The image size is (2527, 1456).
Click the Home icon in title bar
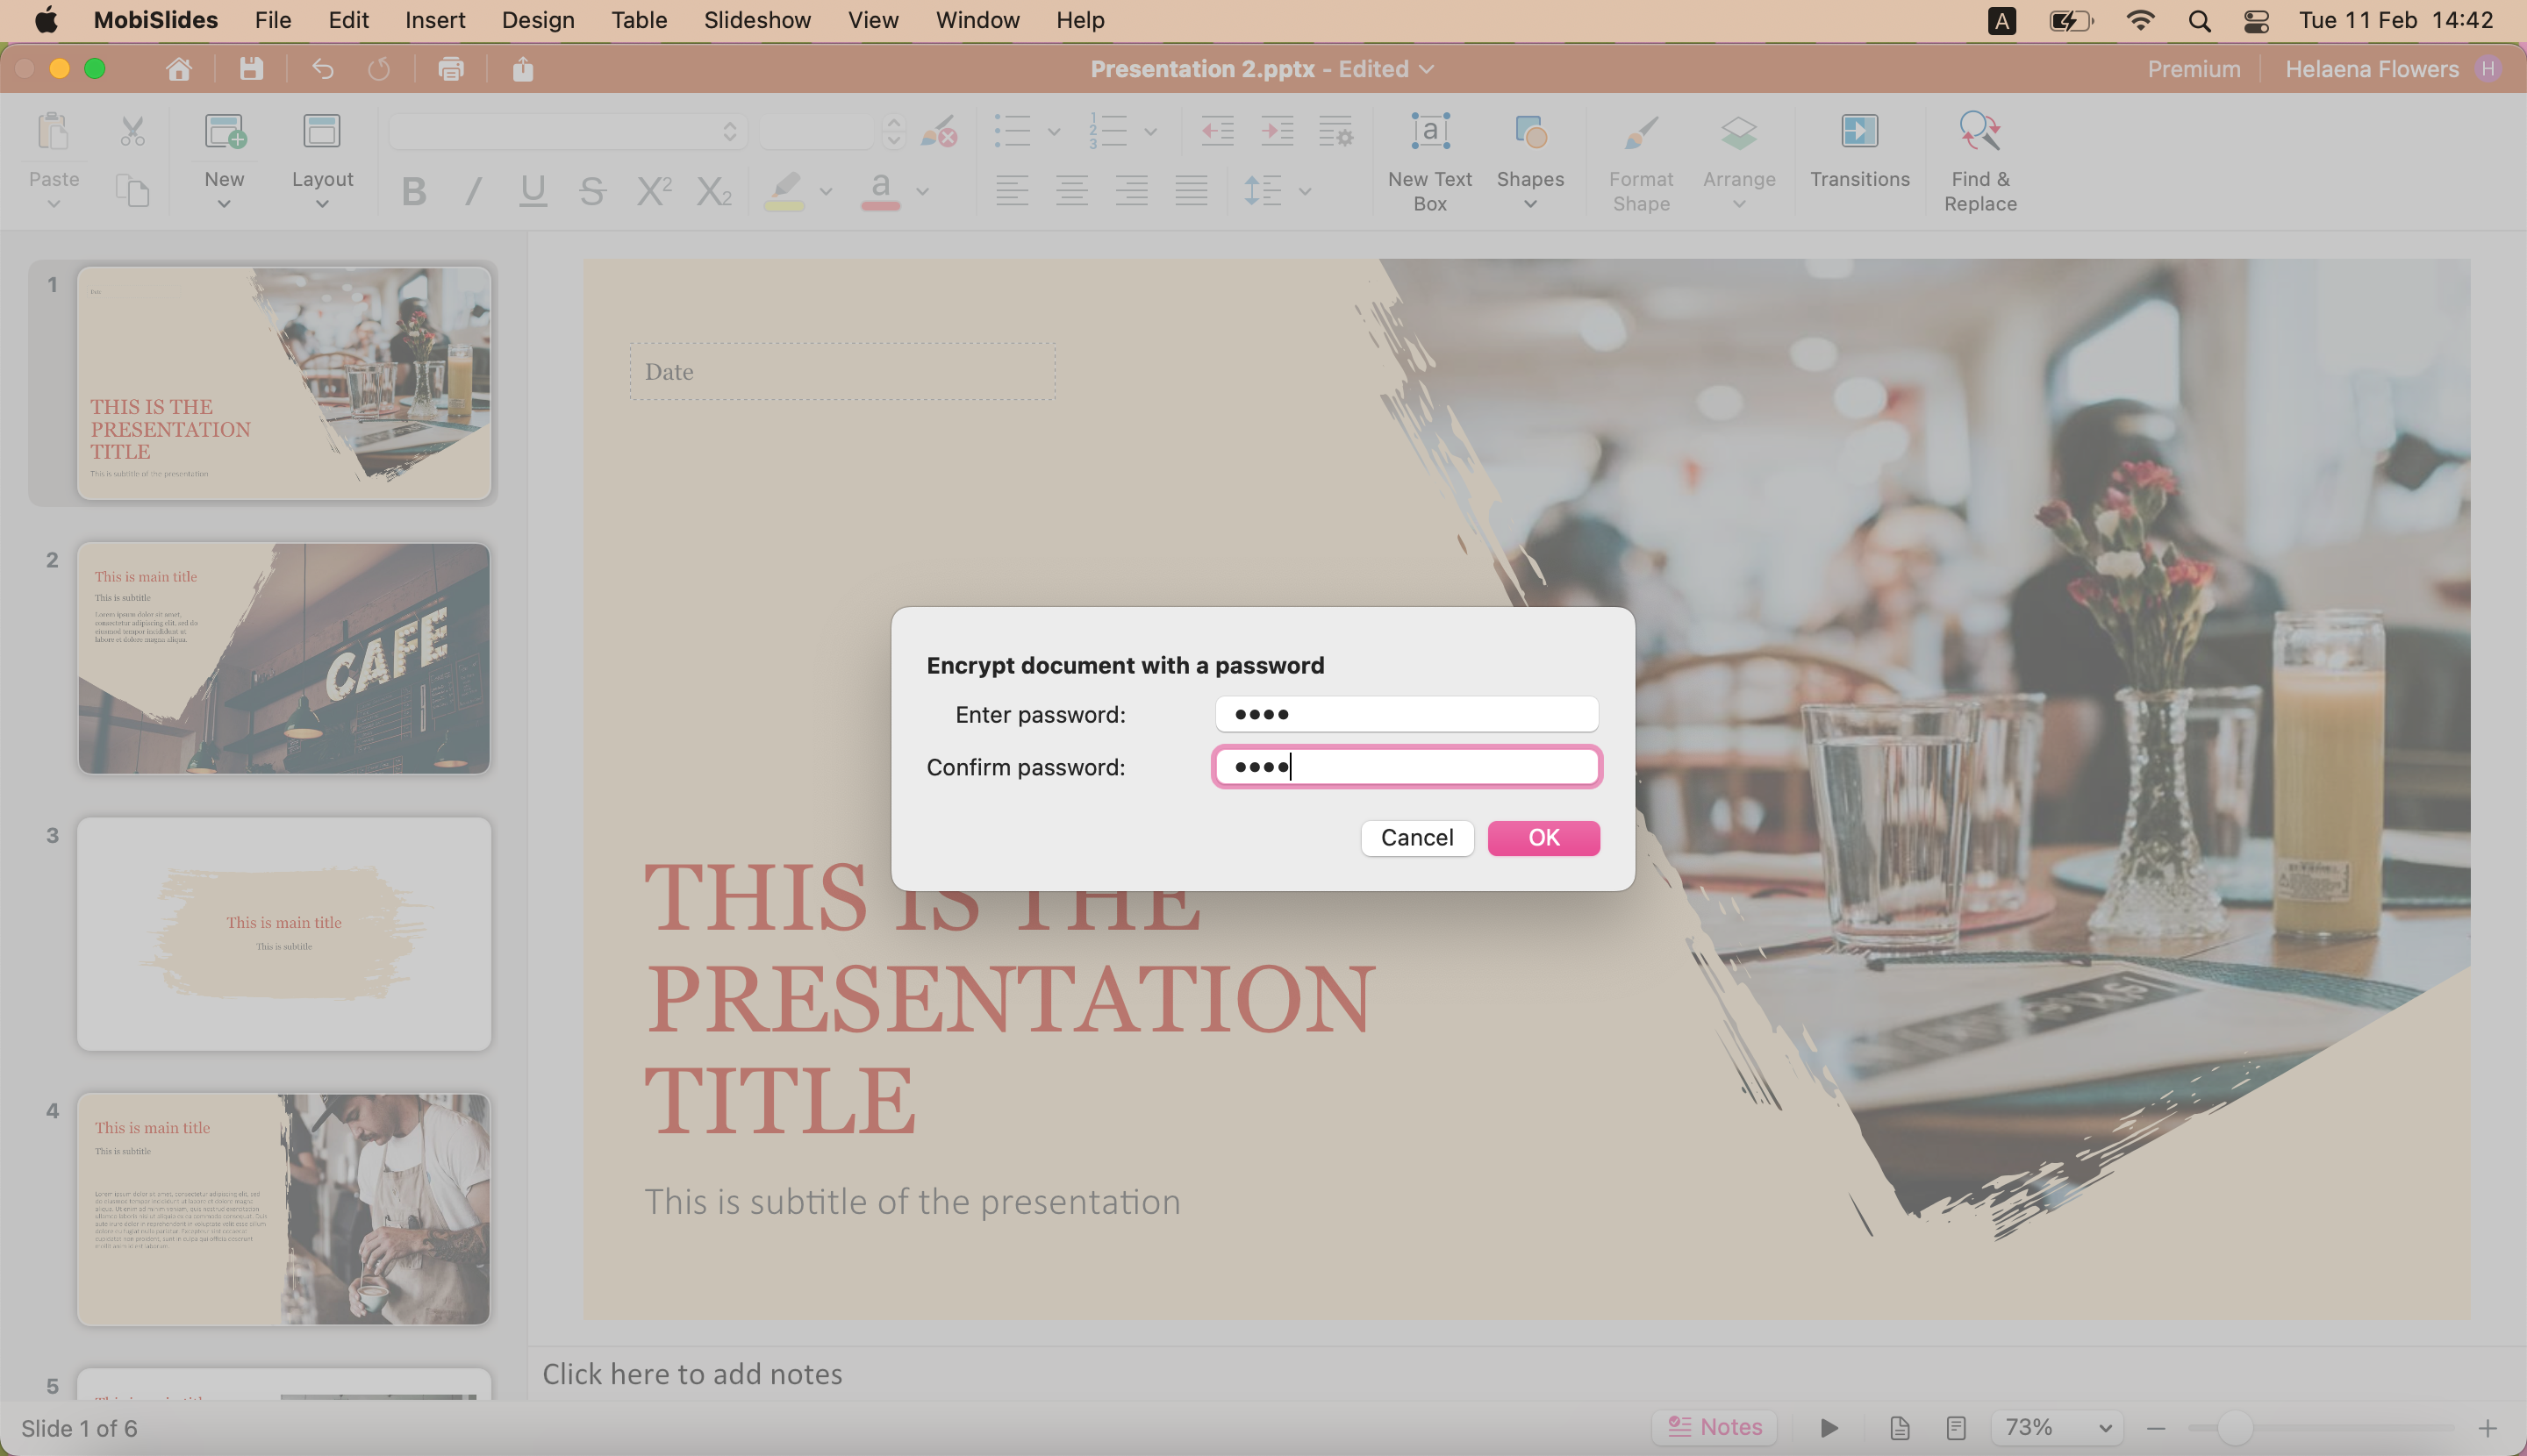(179, 69)
